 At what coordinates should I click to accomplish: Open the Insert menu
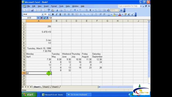(x=46, y=6)
